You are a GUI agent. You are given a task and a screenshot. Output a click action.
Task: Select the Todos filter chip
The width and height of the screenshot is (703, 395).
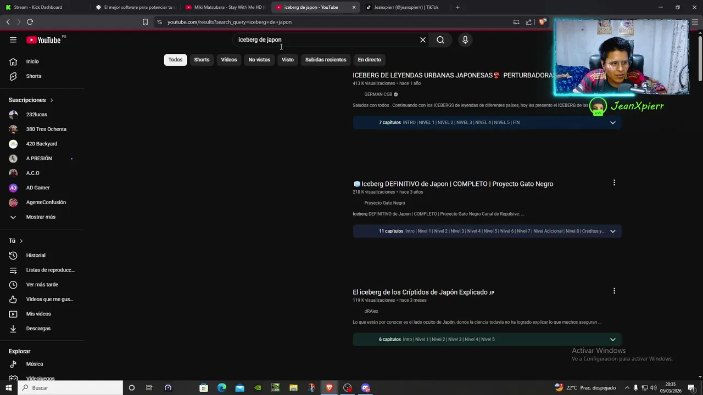(175, 60)
